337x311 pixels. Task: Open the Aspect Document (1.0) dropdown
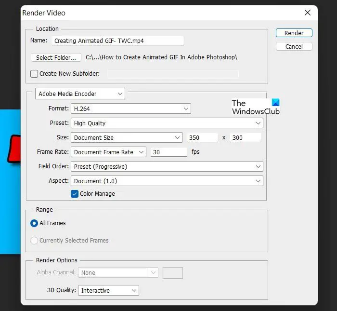[167, 181]
